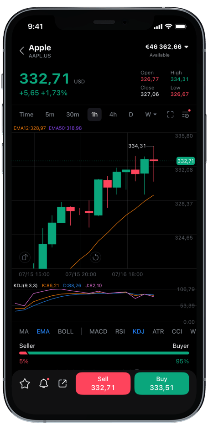Screen dimensions: 208x430
Task: Tap the chart rotate icon at bottom left
Action: 25,257
